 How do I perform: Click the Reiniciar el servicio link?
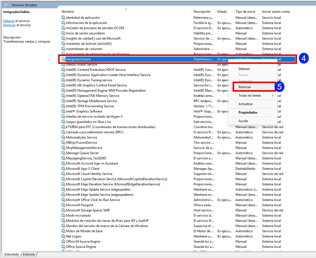click(9, 25)
